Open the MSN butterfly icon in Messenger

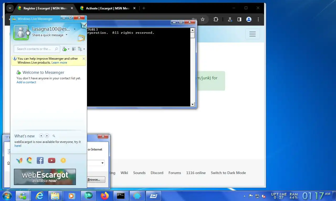pyautogui.click(x=19, y=160)
